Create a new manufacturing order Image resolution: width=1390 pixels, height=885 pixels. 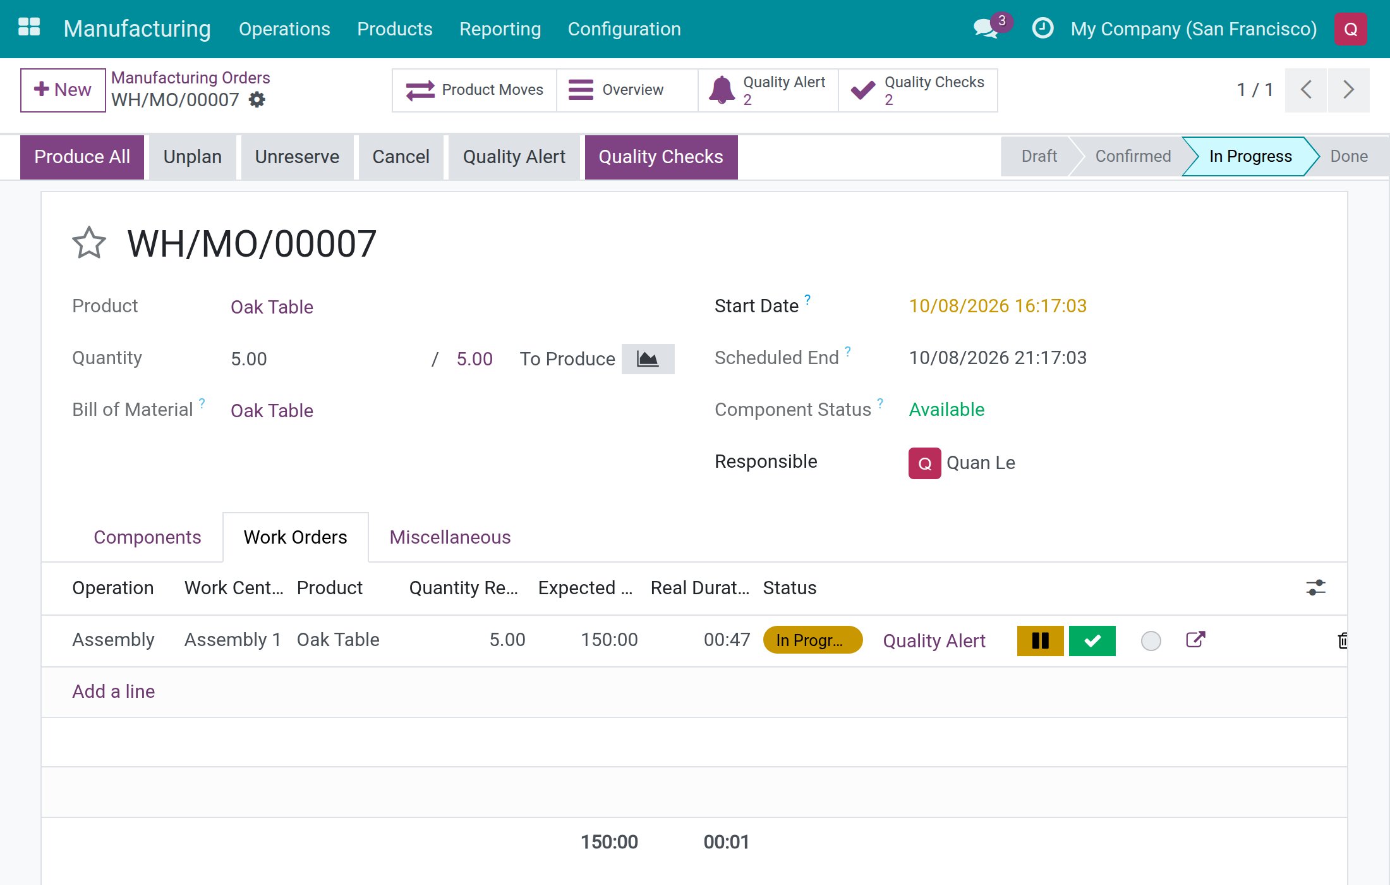point(63,90)
